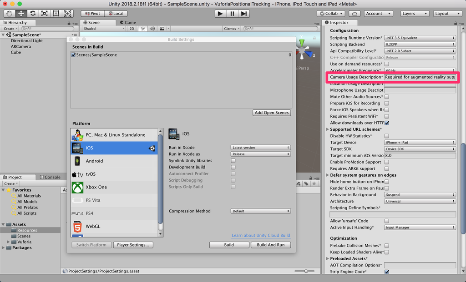
Task: Select the Android platform icon
Action: click(77, 161)
